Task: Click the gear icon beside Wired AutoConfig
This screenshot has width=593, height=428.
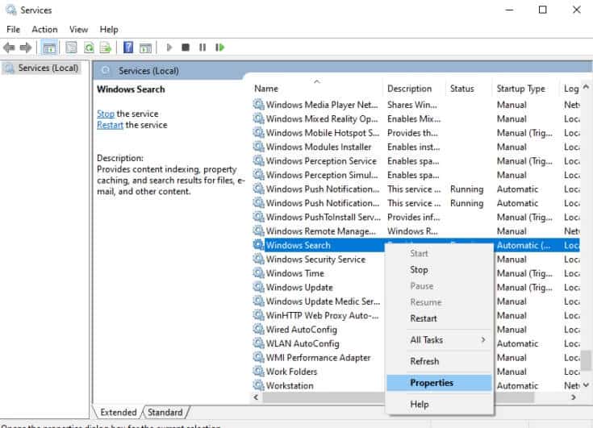Action: (x=259, y=330)
